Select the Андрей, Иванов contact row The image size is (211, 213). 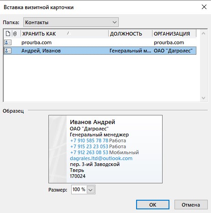point(100,51)
